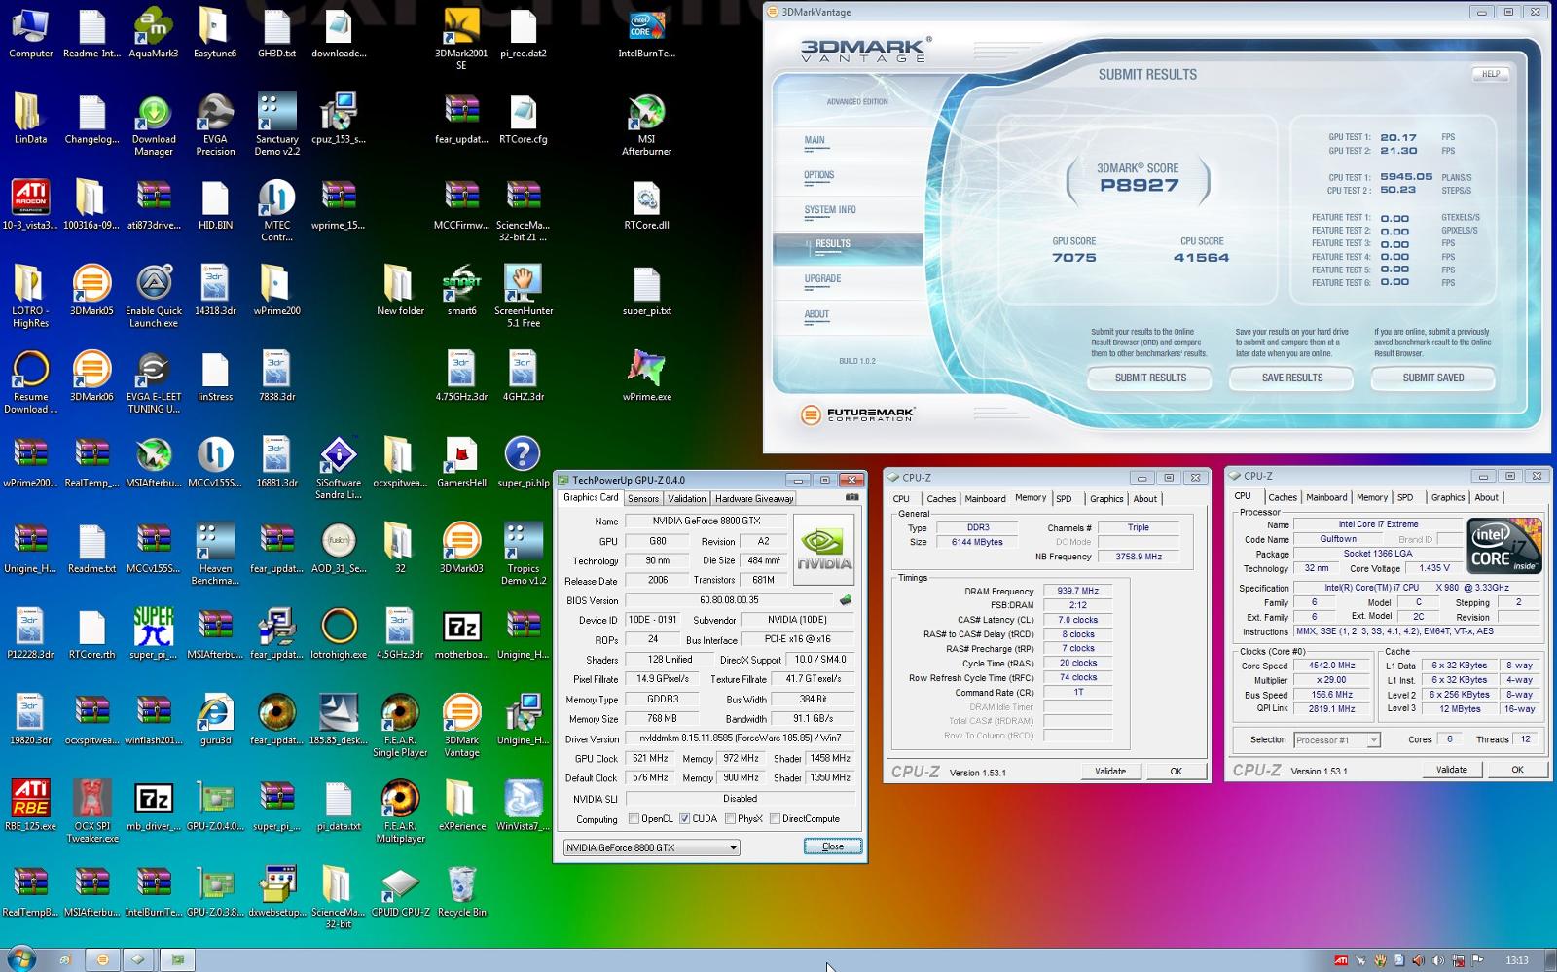The height and width of the screenshot is (972, 1557).
Task: Open the super_pi.hlp help file
Action: tap(524, 463)
